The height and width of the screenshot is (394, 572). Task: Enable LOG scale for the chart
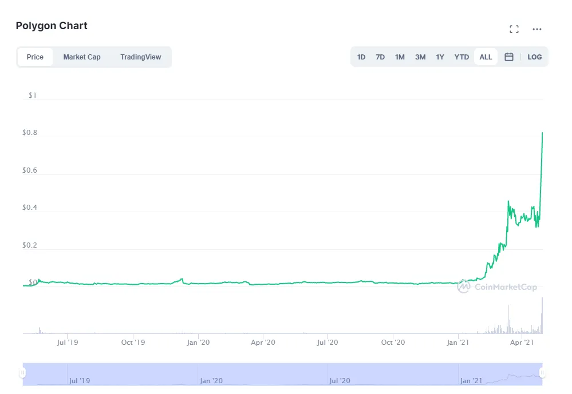pyautogui.click(x=534, y=57)
